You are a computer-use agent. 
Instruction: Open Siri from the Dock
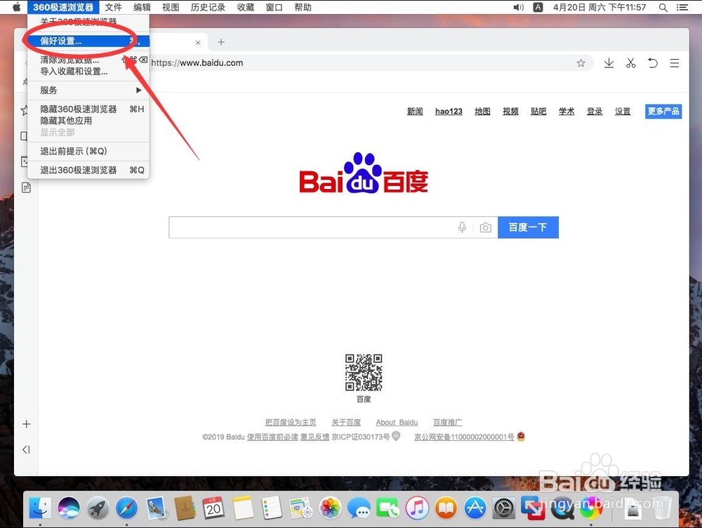pyautogui.click(x=69, y=508)
